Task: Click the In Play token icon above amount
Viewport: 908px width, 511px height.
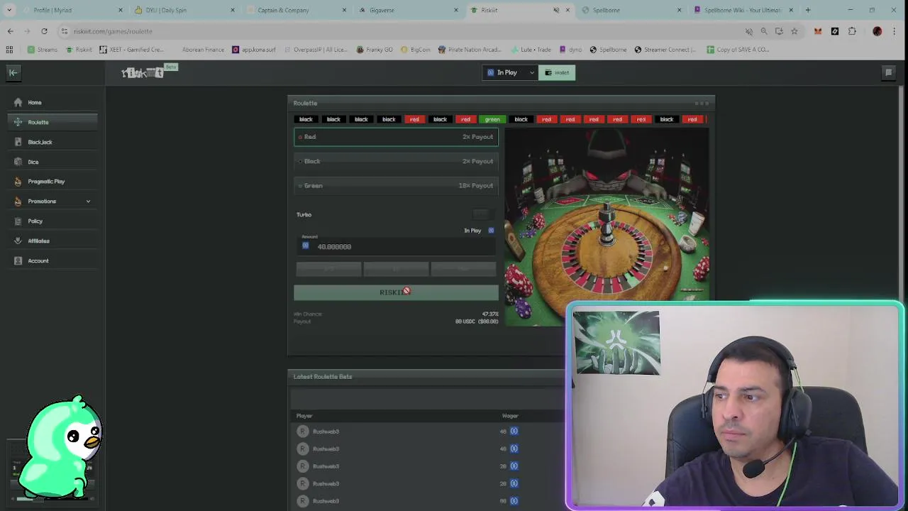Action: pos(491,231)
